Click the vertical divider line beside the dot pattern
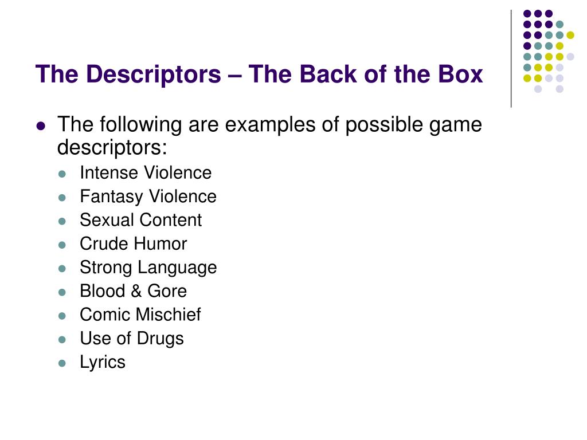This screenshot has height=440, width=587. [511, 59]
